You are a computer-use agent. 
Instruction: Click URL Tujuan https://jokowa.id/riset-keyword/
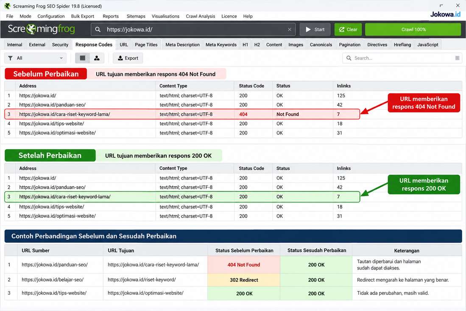(142, 280)
